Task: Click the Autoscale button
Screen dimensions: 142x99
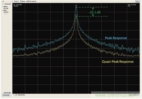Action: pyautogui.click(x=6, y=95)
